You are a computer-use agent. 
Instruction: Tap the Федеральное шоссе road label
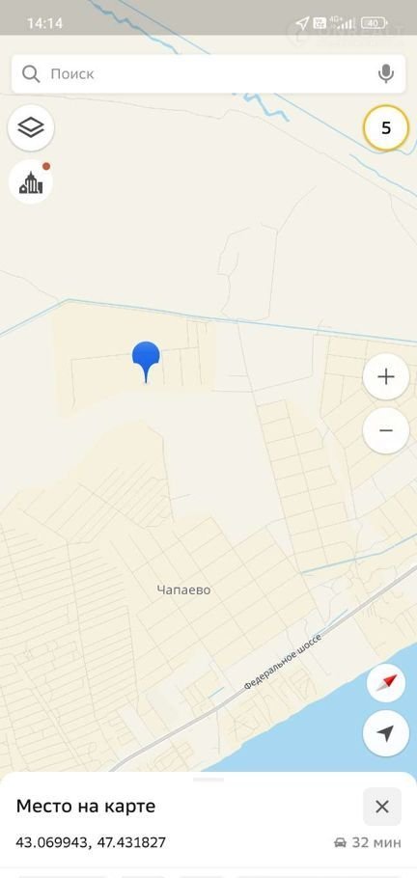tap(283, 661)
